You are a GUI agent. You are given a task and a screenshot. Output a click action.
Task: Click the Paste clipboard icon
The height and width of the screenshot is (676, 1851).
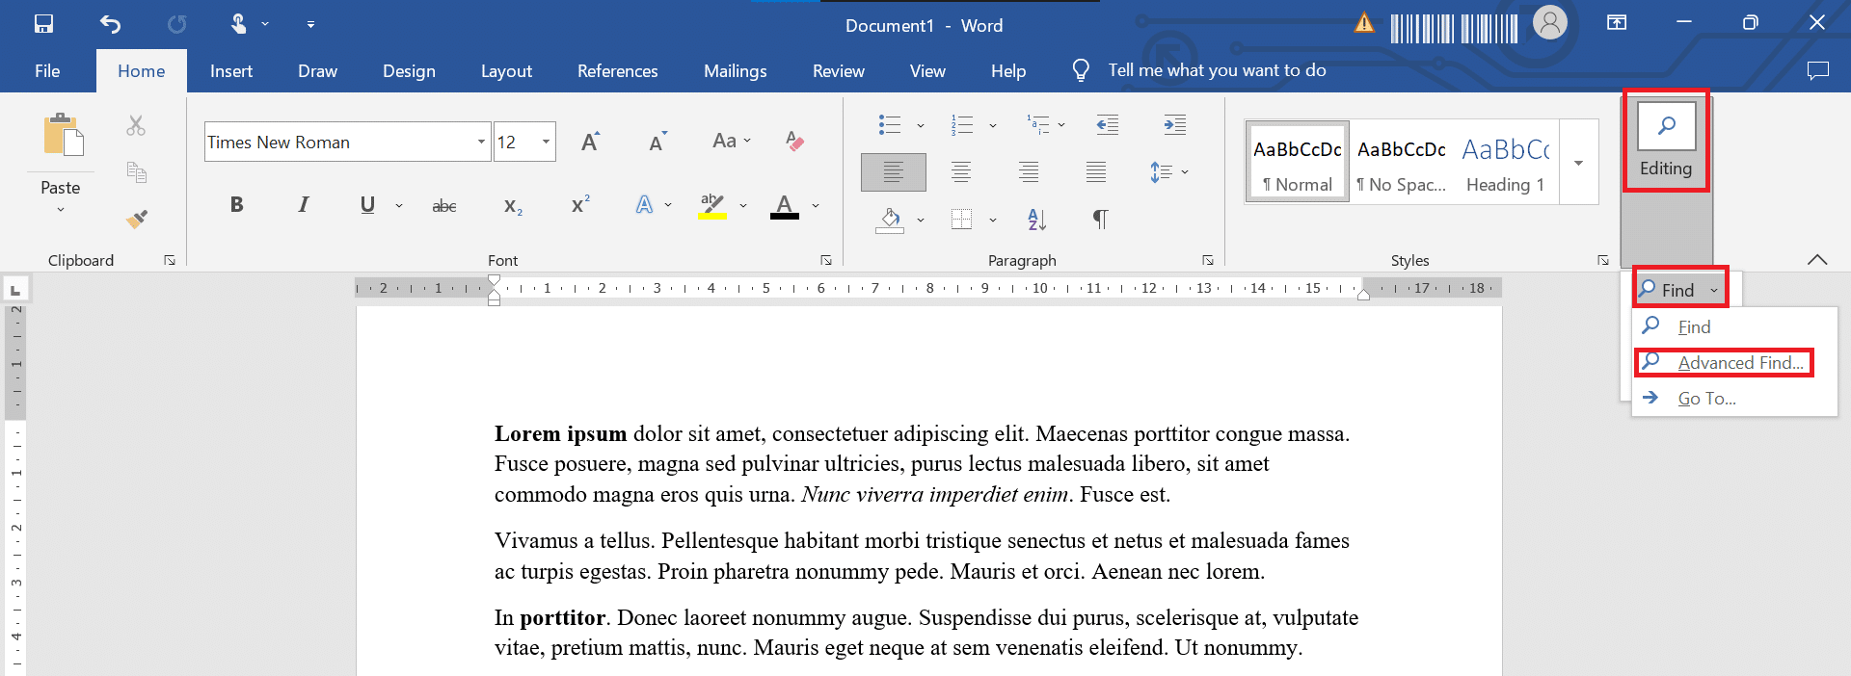[x=63, y=134]
